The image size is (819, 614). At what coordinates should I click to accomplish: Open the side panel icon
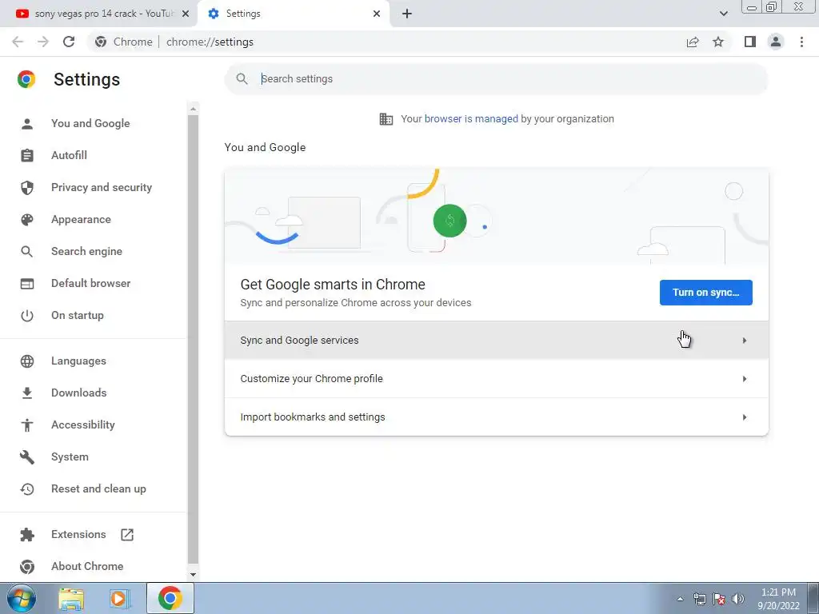[x=750, y=42]
